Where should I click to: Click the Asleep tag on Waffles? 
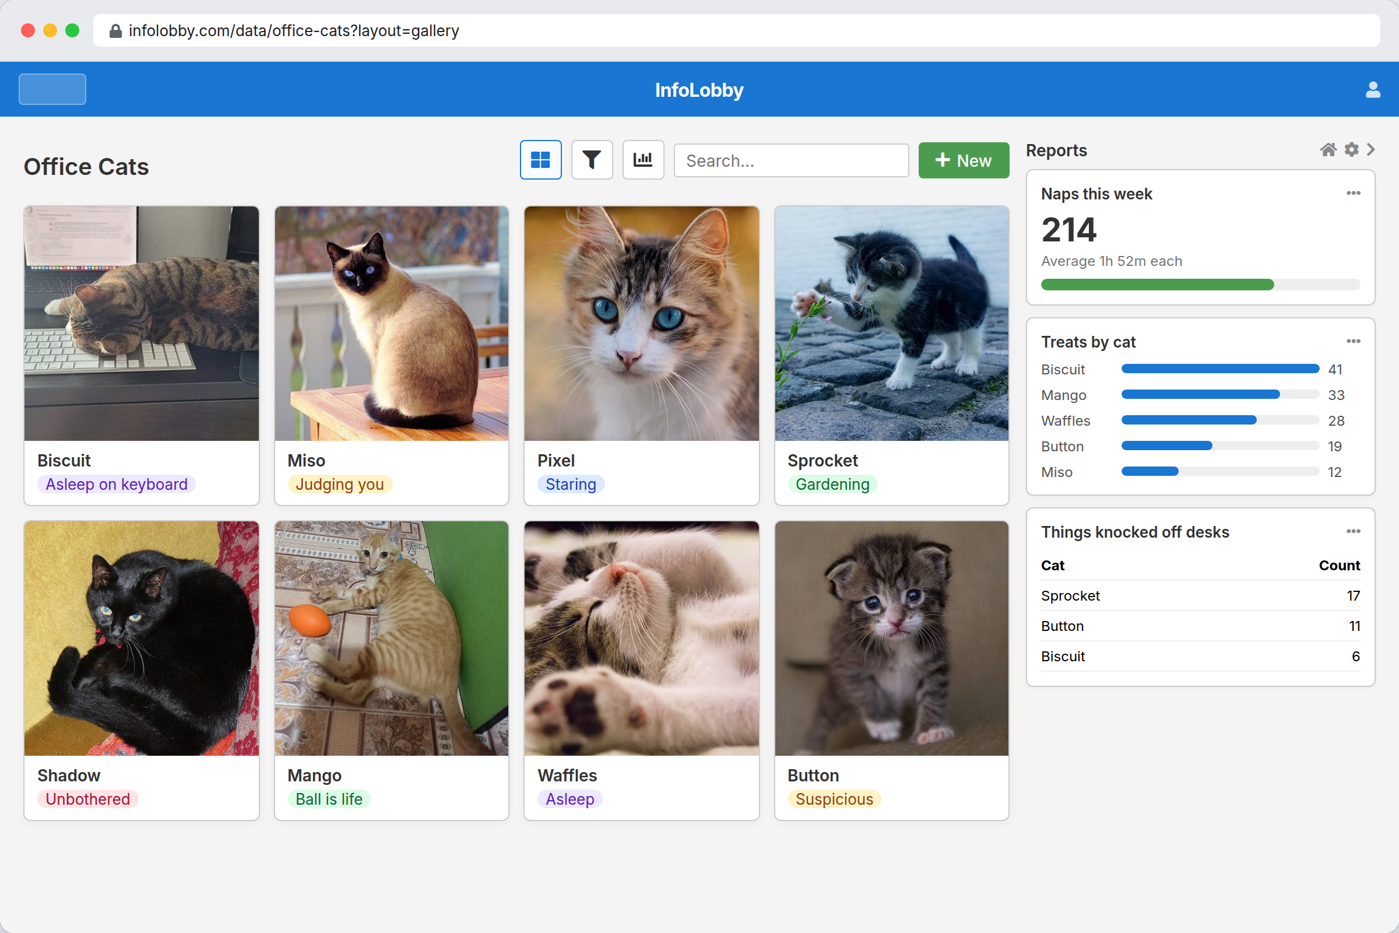click(570, 799)
